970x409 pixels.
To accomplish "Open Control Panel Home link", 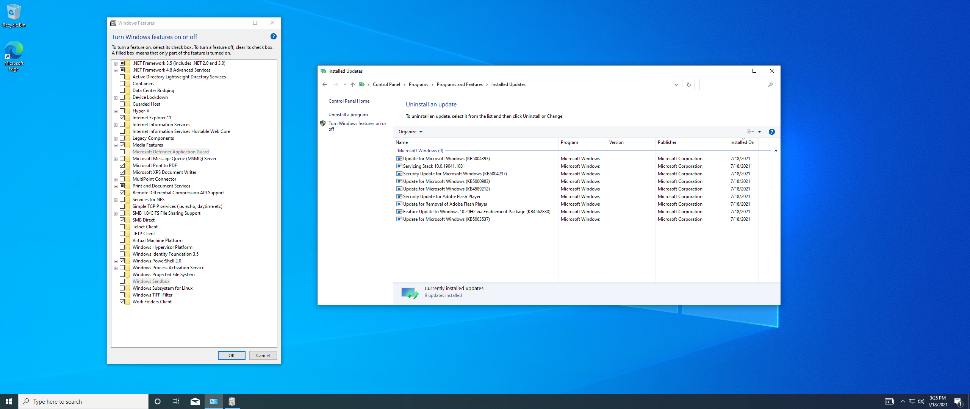I will click(349, 101).
